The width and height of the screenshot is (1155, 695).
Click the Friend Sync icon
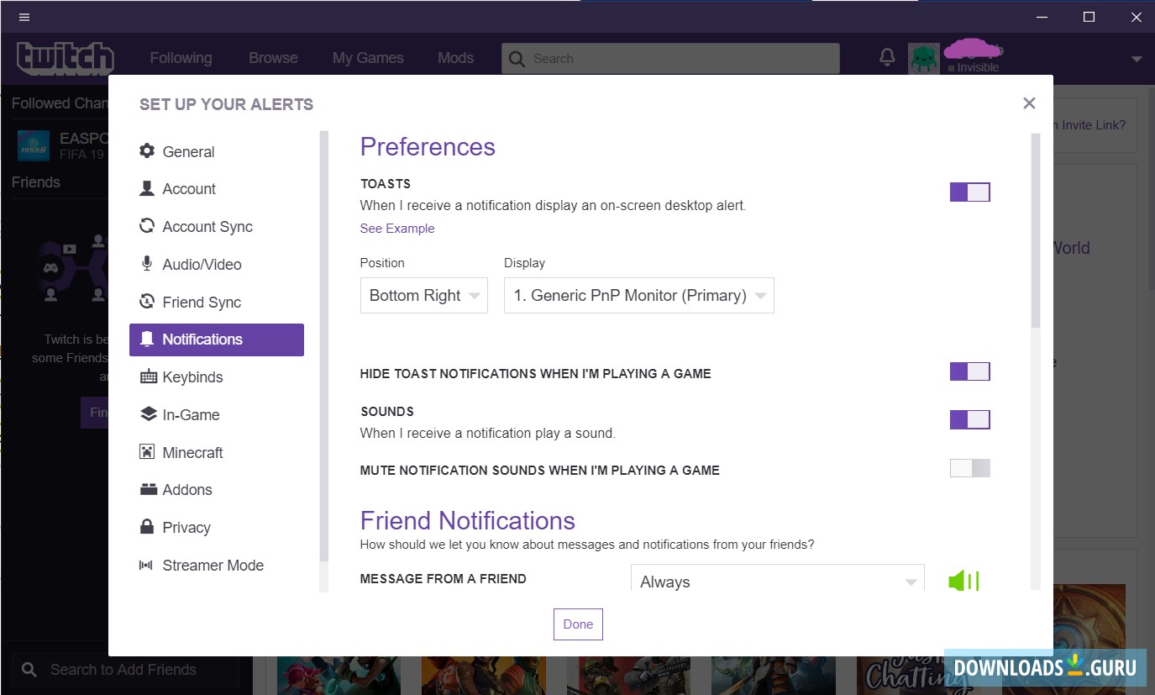(147, 302)
